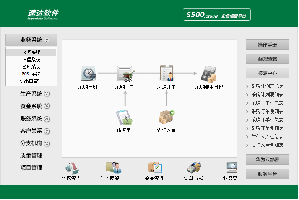Image resolution: width=299 pixels, height=200 pixels.
Task: Open the 采购计划汇总表 report link
Action: click(267, 86)
